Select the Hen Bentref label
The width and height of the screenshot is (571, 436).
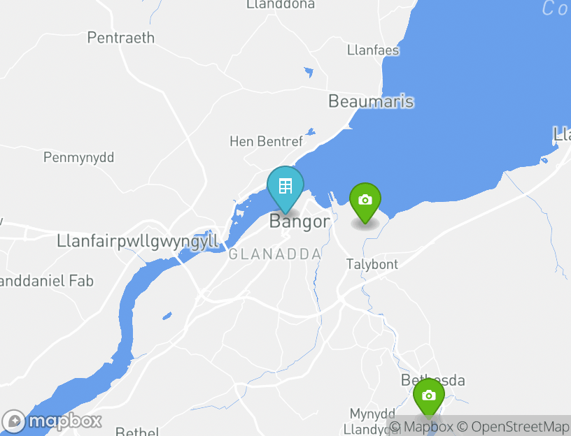tap(266, 141)
